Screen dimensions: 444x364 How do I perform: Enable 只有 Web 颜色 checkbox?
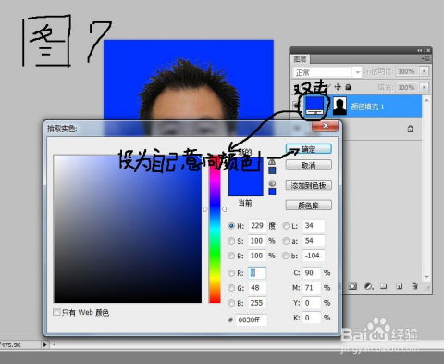[x=56, y=312]
